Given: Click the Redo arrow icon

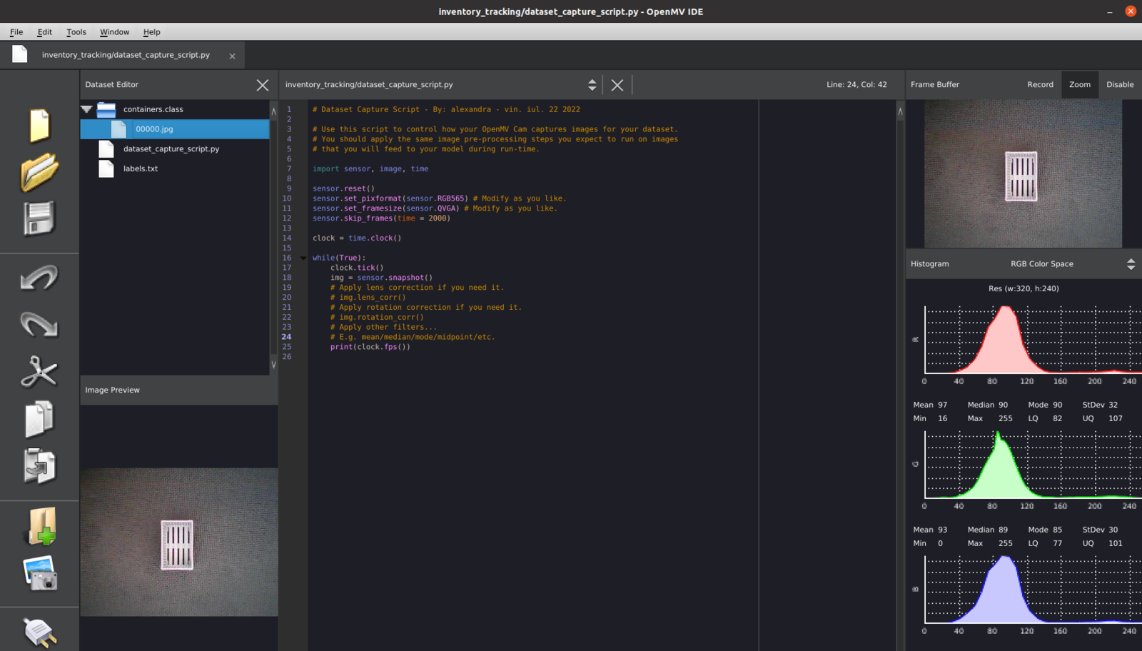Looking at the screenshot, I should (39, 324).
